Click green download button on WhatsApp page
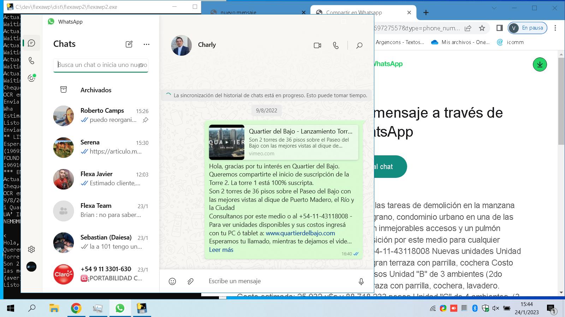 point(540,64)
